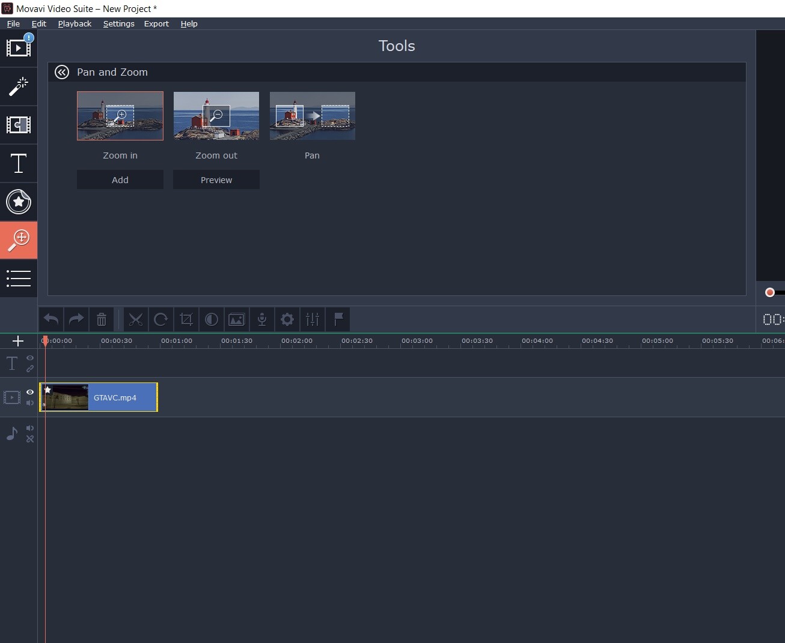Viewport: 785px width, 643px height.
Task: Open the Edit menu
Action: click(x=39, y=23)
